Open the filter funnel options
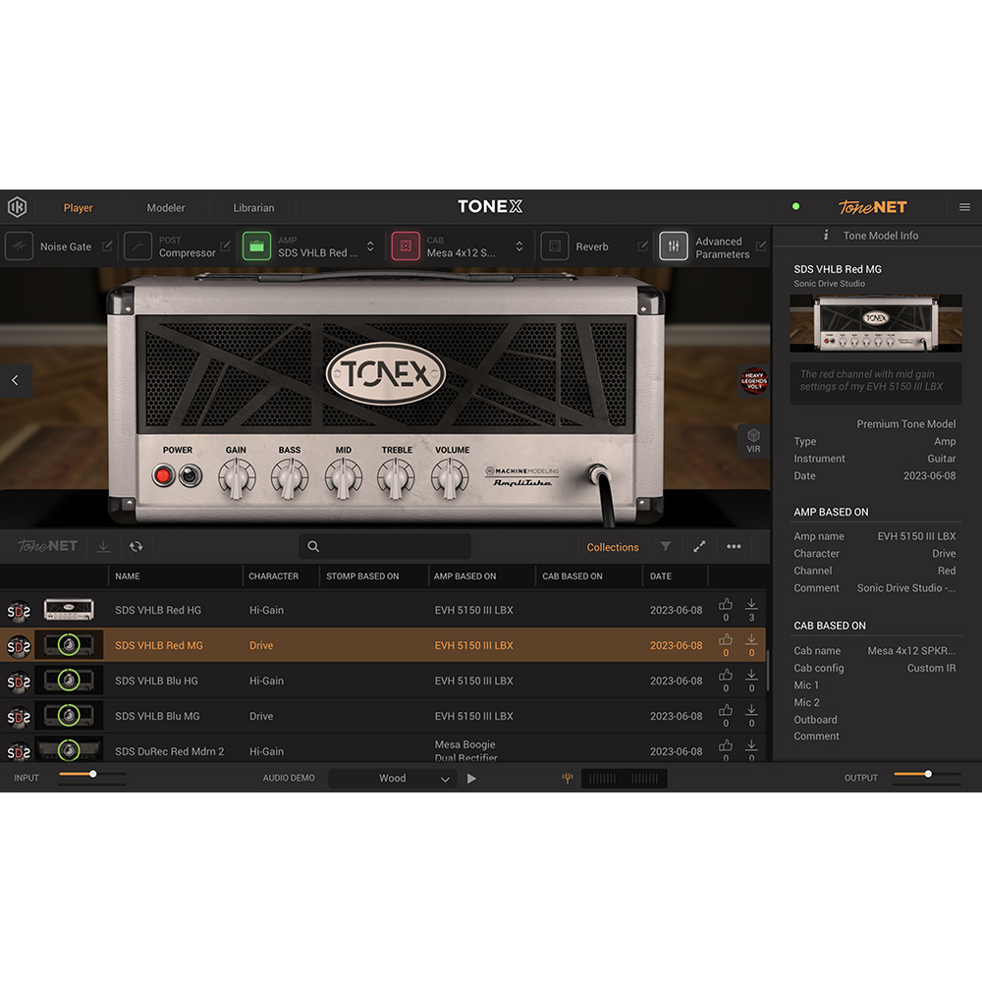The height and width of the screenshot is (982, 982). (x=666, y=547)
